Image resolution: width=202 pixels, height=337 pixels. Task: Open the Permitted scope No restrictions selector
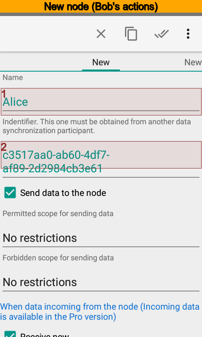pos(101,238)
